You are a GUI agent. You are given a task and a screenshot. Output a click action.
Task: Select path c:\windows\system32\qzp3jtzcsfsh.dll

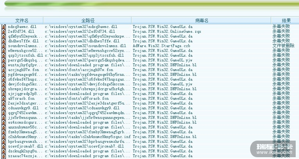(84, 56)
